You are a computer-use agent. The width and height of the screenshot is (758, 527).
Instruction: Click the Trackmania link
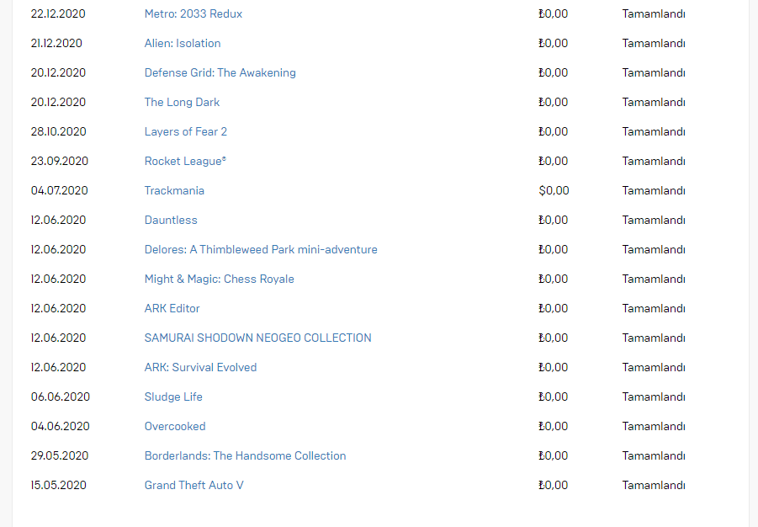click(174, 190)
